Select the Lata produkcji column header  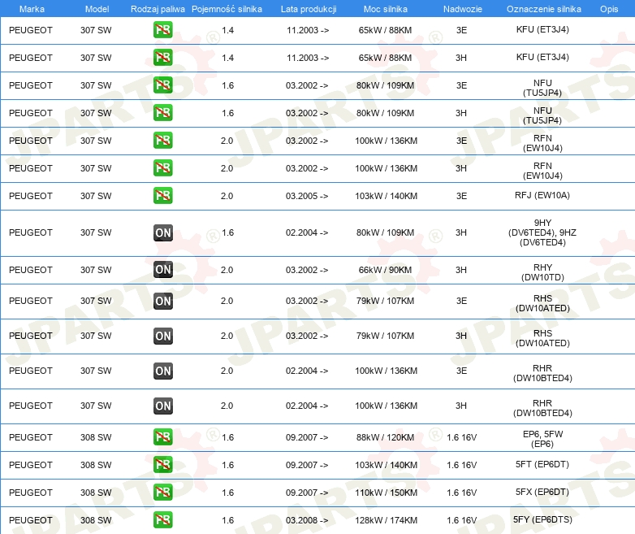click(x=309, y=9)
